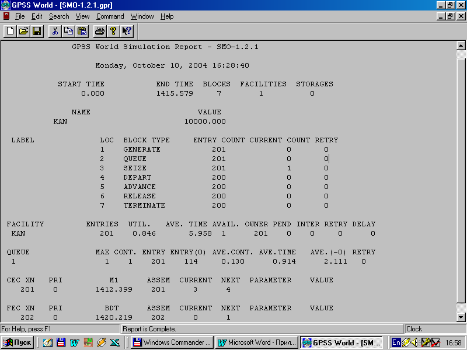Click the queue AVE.(-0) value 2.111
This screenshot has width=467, height=350.
(x=335, y=261)
